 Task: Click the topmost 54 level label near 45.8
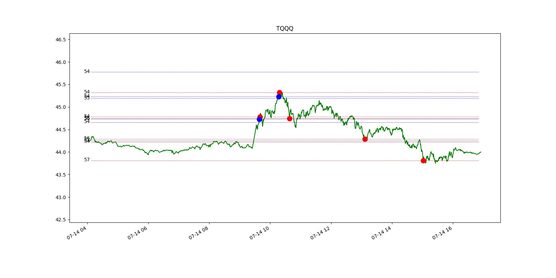(x=87, y=72)
